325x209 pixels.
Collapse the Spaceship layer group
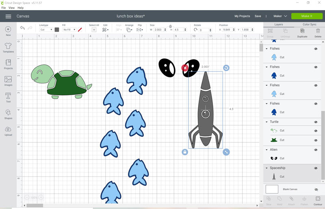[x=267, y=168]
